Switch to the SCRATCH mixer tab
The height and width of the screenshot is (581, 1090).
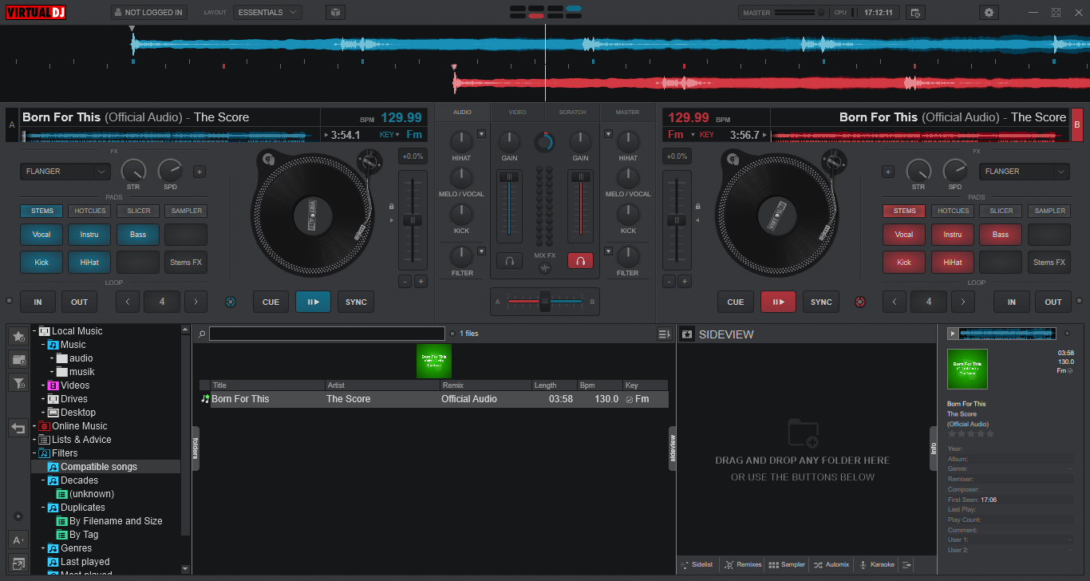click(x=572, y=113)
